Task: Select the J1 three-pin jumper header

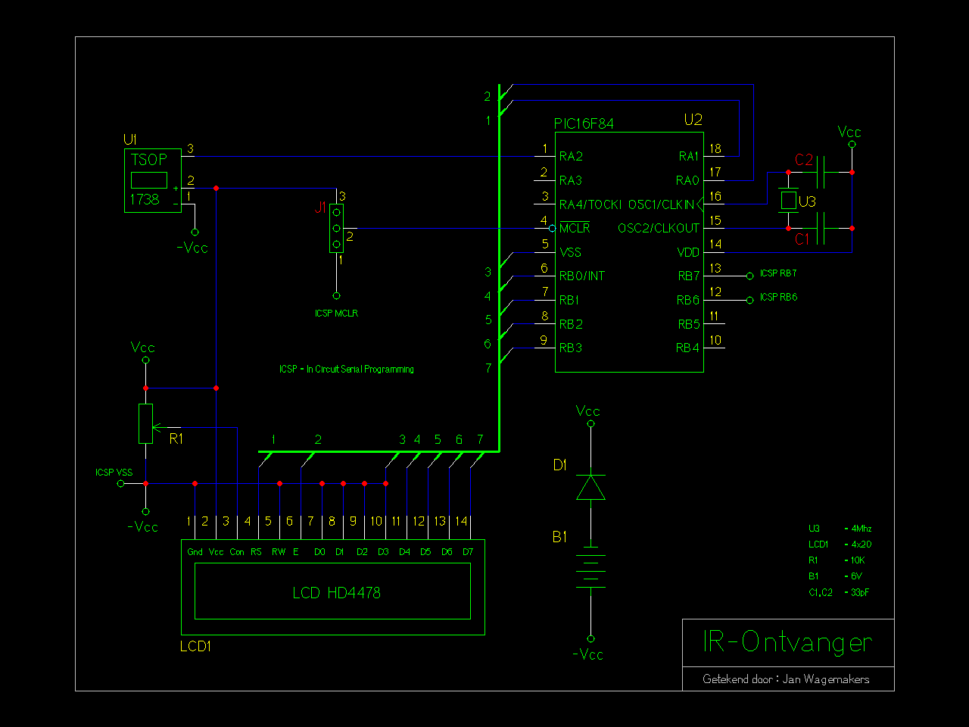Action: [x=337, y=228]
